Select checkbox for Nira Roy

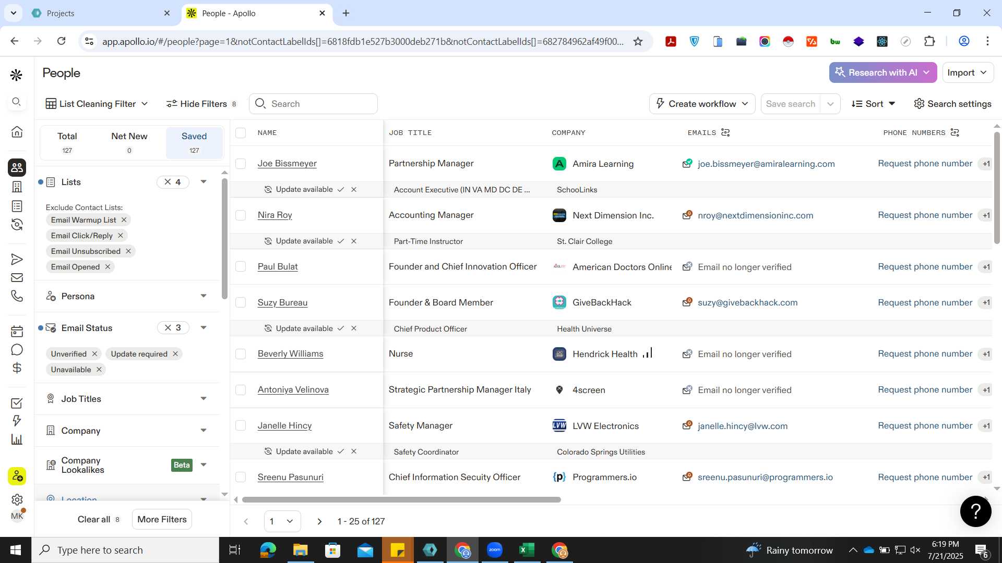coord(241,215)
